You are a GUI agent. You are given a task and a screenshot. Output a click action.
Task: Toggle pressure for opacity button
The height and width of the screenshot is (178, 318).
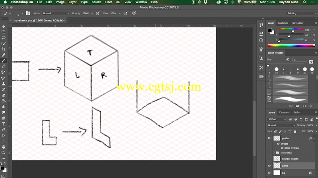pyautogui.click(x=98, y=13)
